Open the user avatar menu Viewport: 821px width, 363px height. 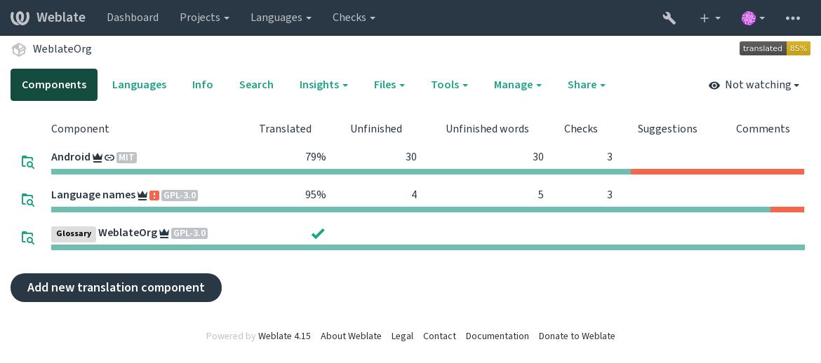tap(754, 18)
